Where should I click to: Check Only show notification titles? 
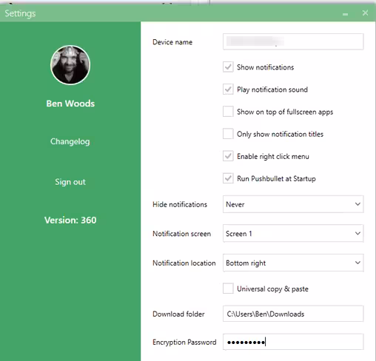click(228, 134)
